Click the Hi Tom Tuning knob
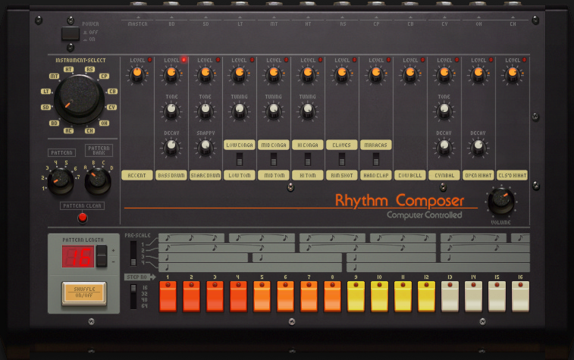Image resolution: width=574 pixels, height=360 pixels. tap(308, 111)
